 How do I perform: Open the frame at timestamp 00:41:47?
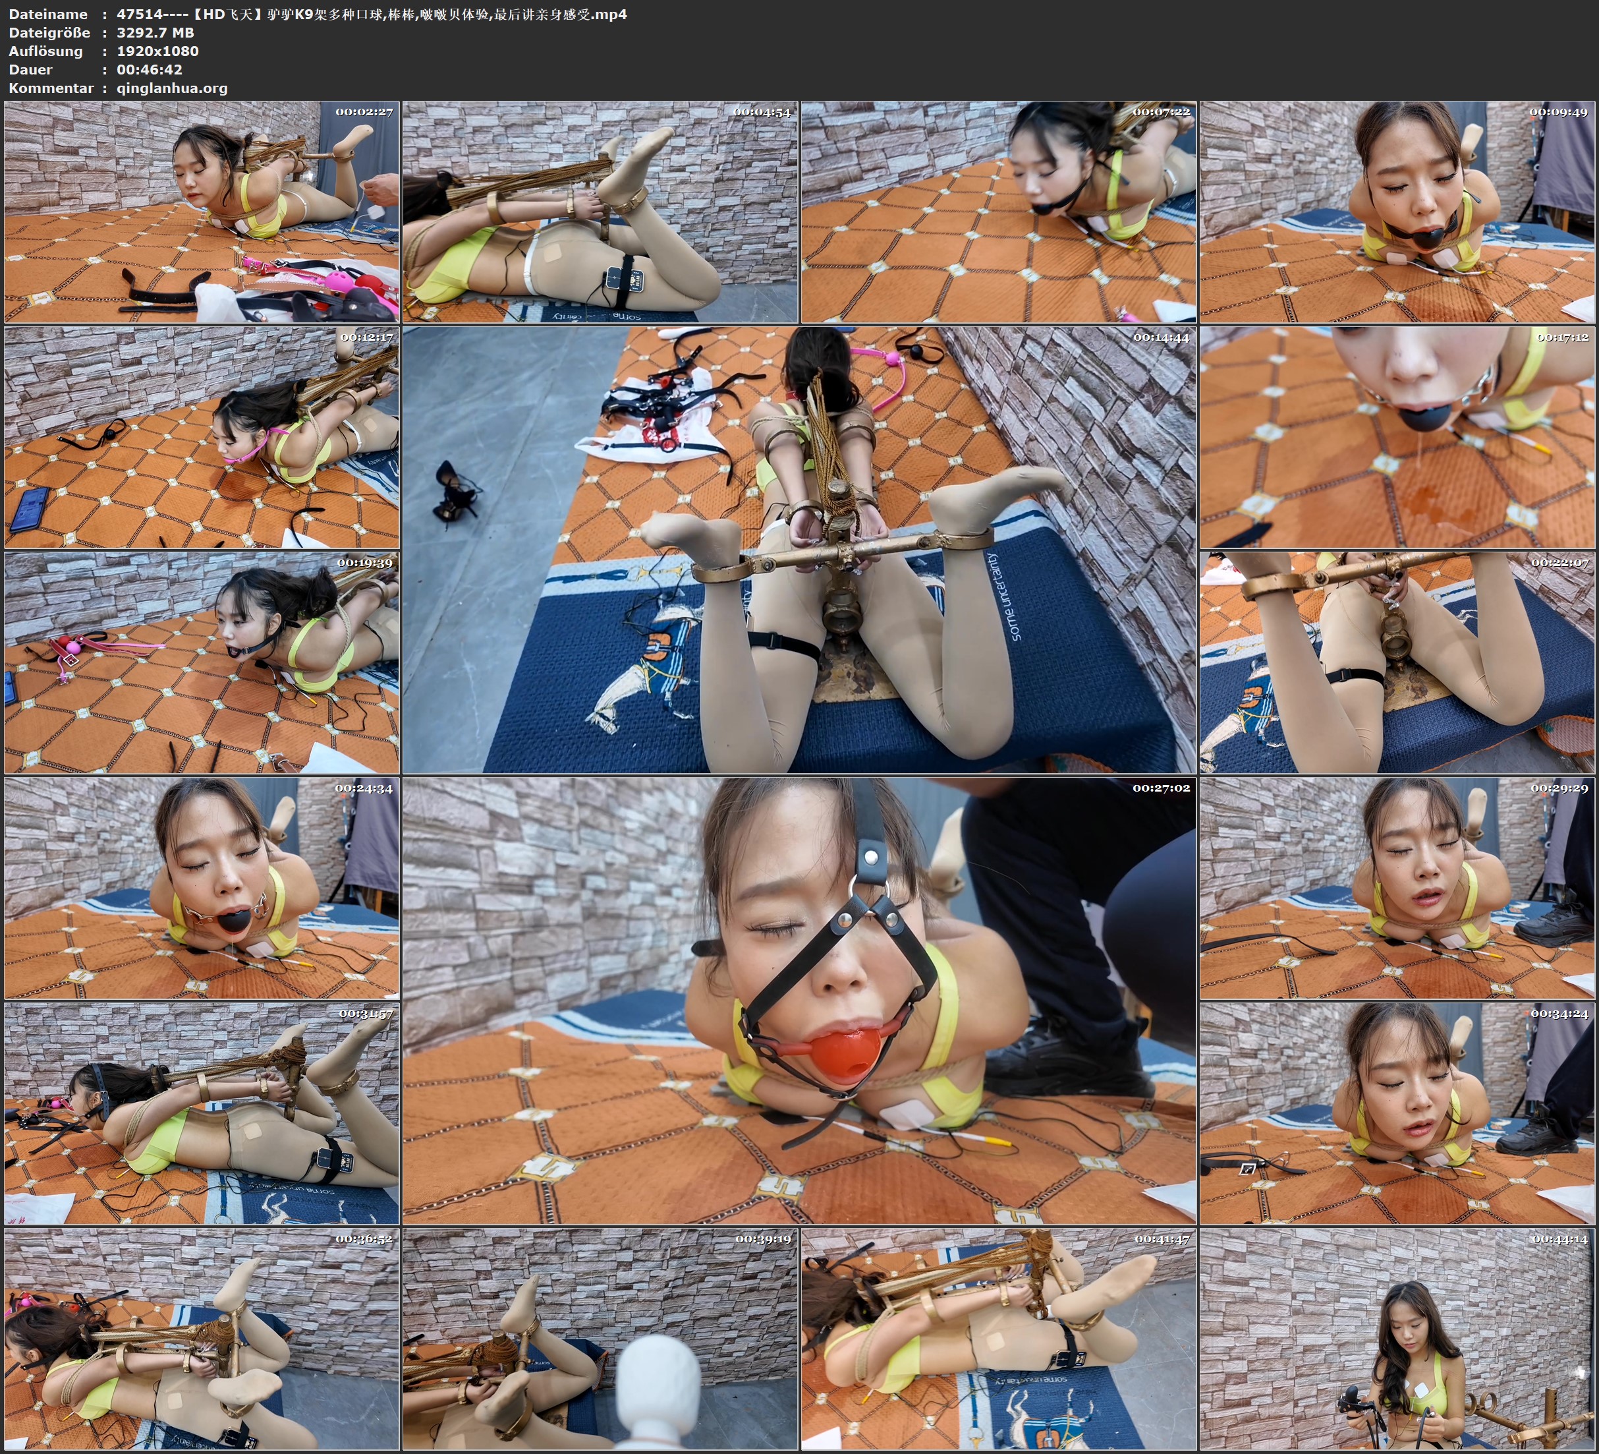point(997,1339)
